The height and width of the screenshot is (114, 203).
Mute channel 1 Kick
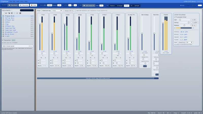[41, 58]
